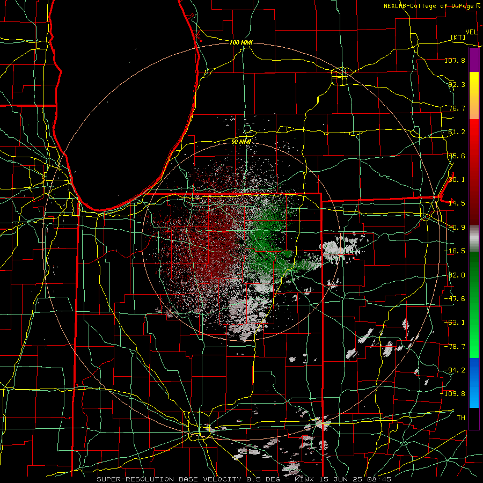The height and width of the screenshot is (483, 483).
Task: Select the -78.7 scale value
Action: click(x=455, y=347)
